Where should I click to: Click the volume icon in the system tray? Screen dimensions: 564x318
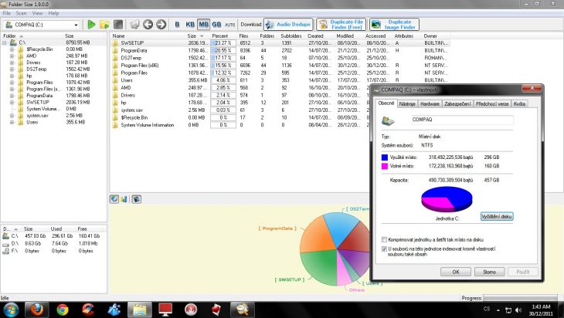[518, 310]
